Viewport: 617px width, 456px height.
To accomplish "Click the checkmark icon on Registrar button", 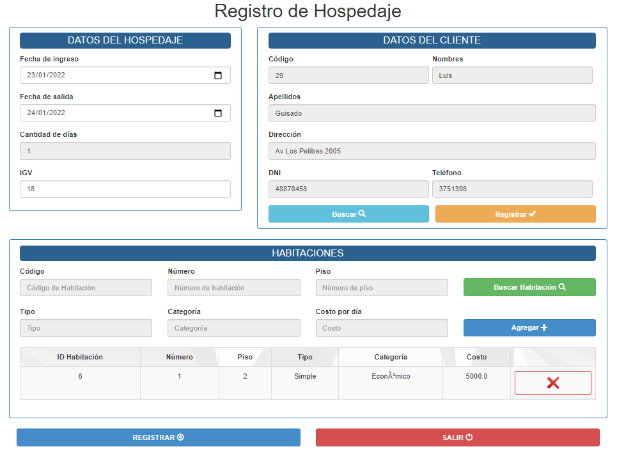I will coord(531,214).
